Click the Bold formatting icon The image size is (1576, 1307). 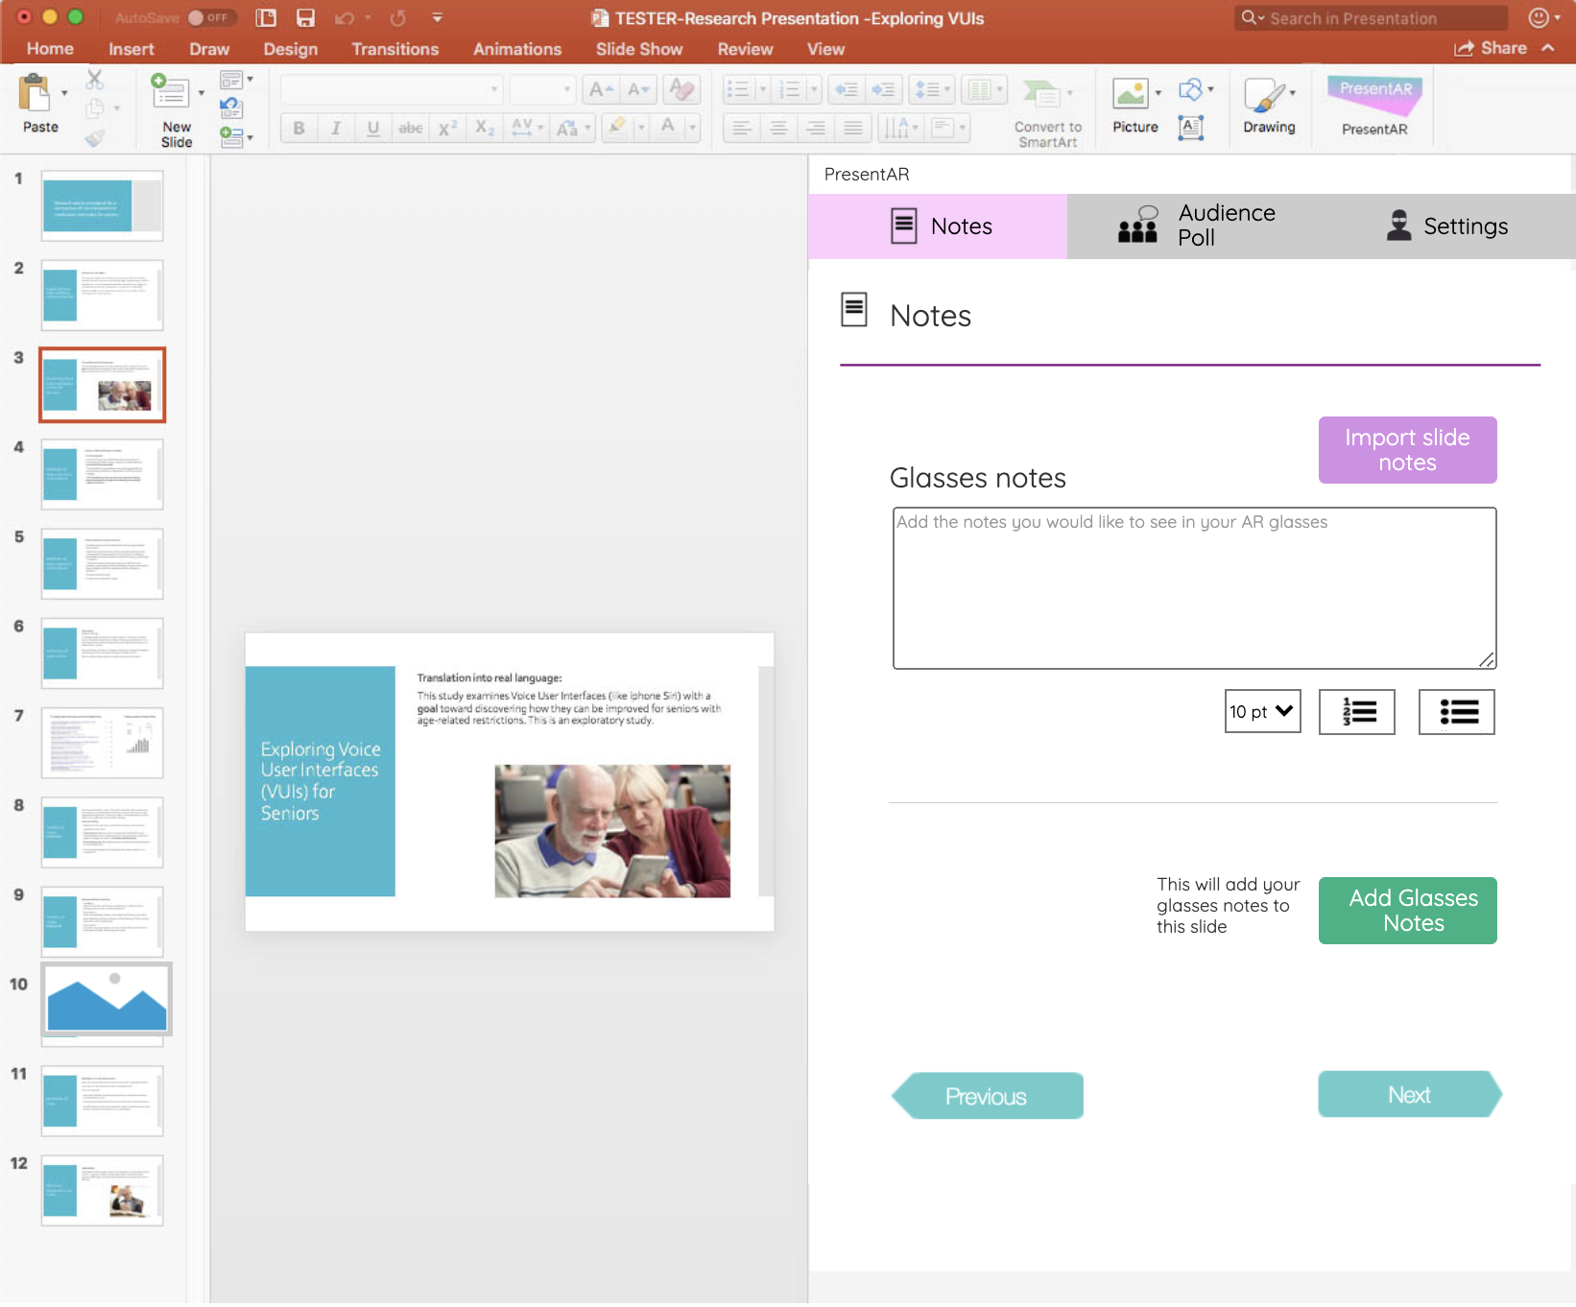(298, 128)
